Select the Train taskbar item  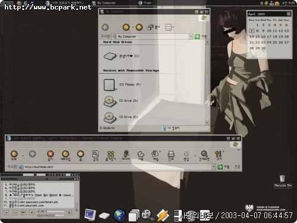point(145,3)
